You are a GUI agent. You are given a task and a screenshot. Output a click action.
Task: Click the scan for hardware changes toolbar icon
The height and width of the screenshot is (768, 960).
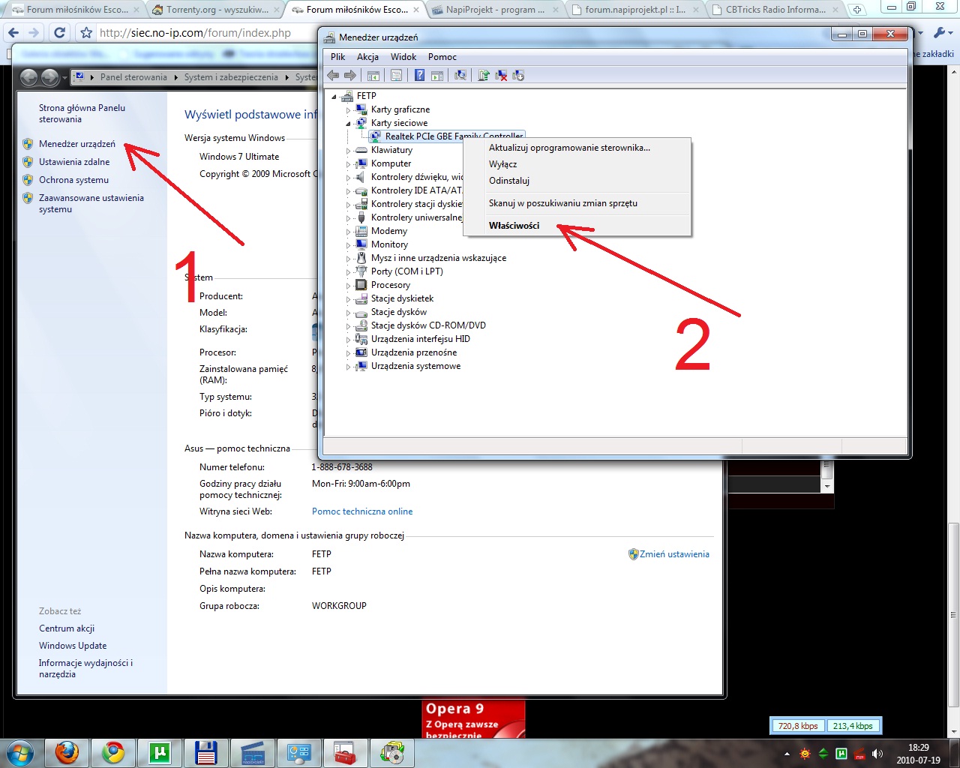click(x=460, y=75)
